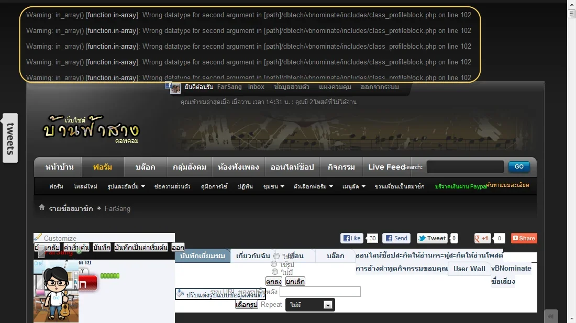The height and width of the screenshot is (323, 576).
Task: Click the ย้อนกลับ button in Customize bar
Action: coord(47,248)
